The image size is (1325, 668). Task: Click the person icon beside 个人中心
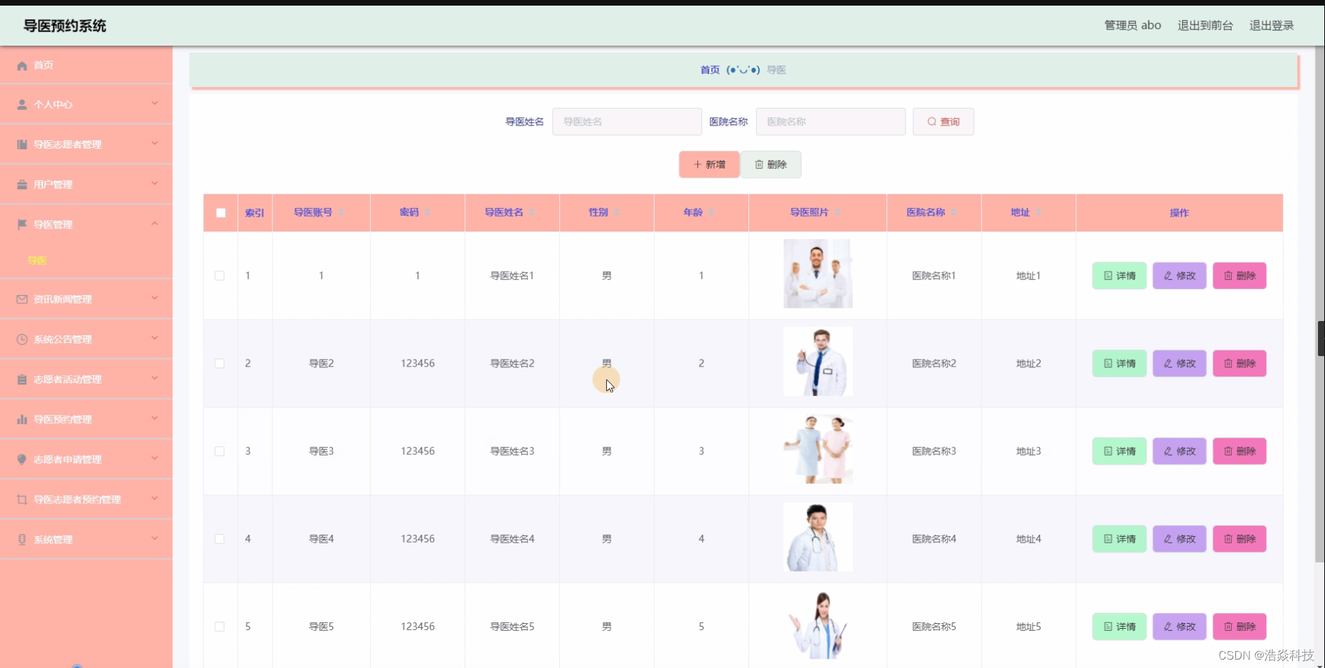(x=22, y=104)
